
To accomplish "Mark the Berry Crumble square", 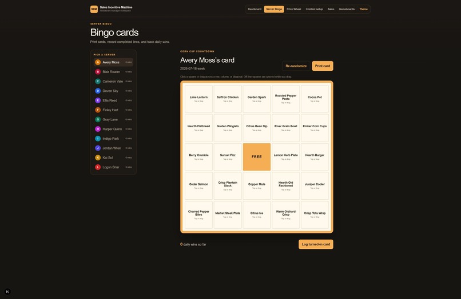I will [198, 157].
